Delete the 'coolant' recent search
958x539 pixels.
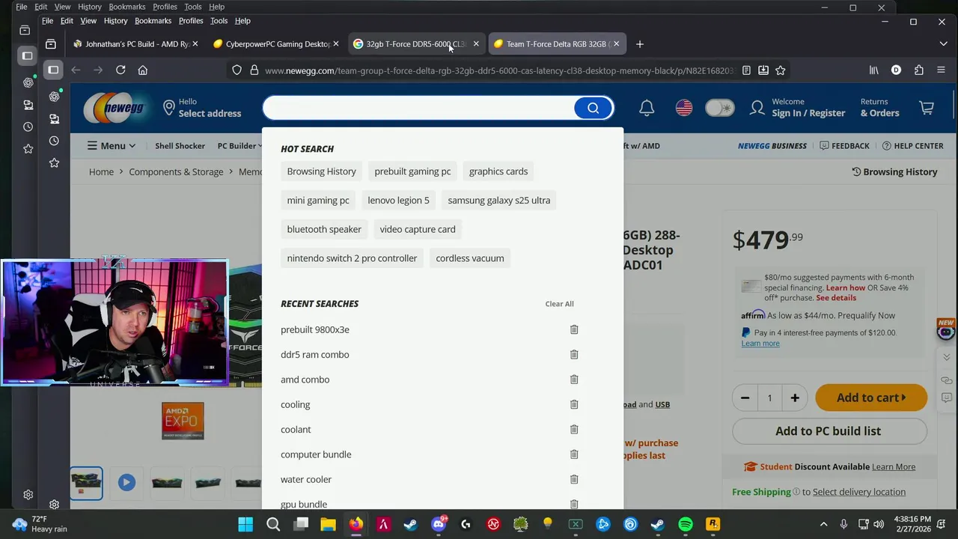tap(574, 429)
